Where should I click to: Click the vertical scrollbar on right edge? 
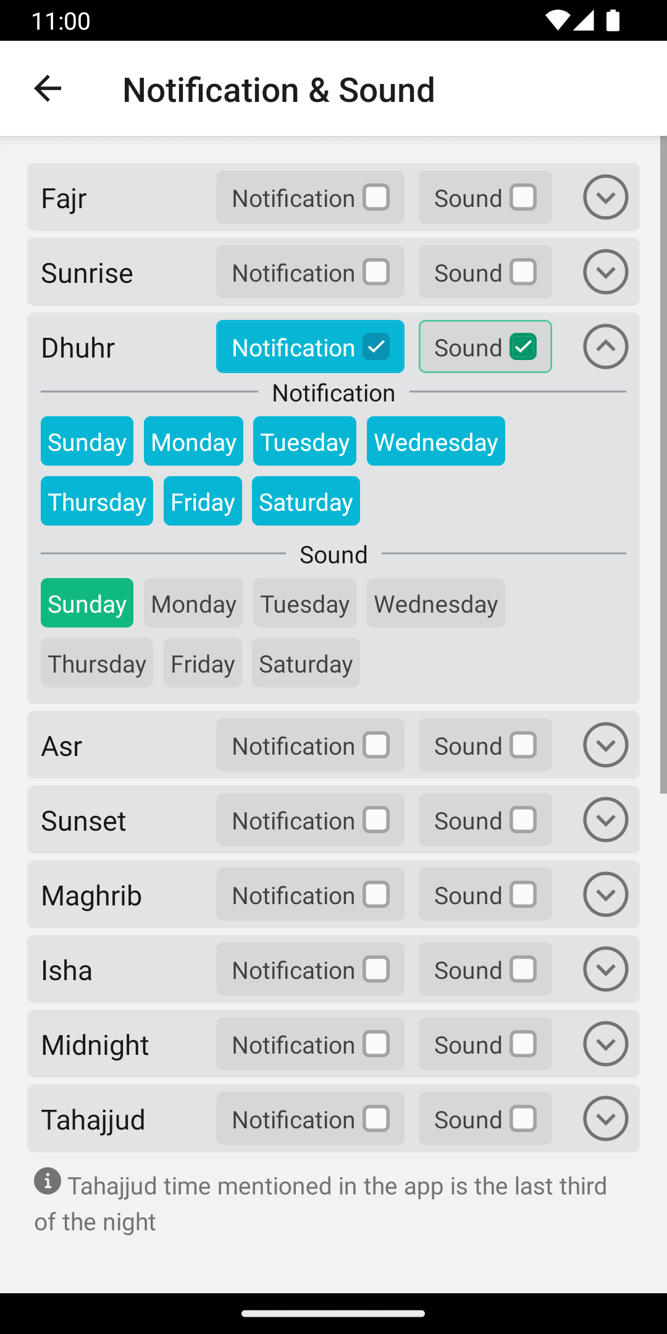pyautogui.click(x=663, y=463)
